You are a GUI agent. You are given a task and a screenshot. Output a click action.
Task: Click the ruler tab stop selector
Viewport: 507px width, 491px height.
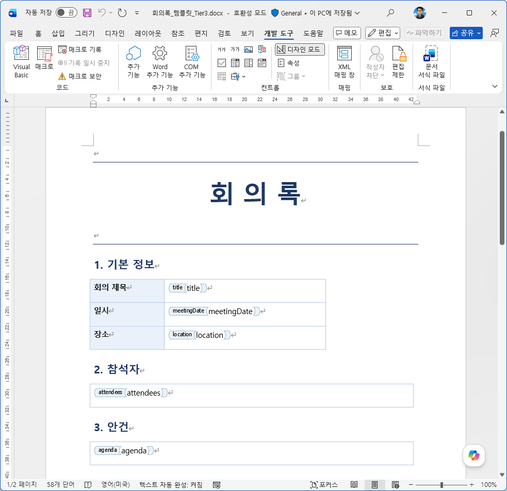[x=7, y=101]
